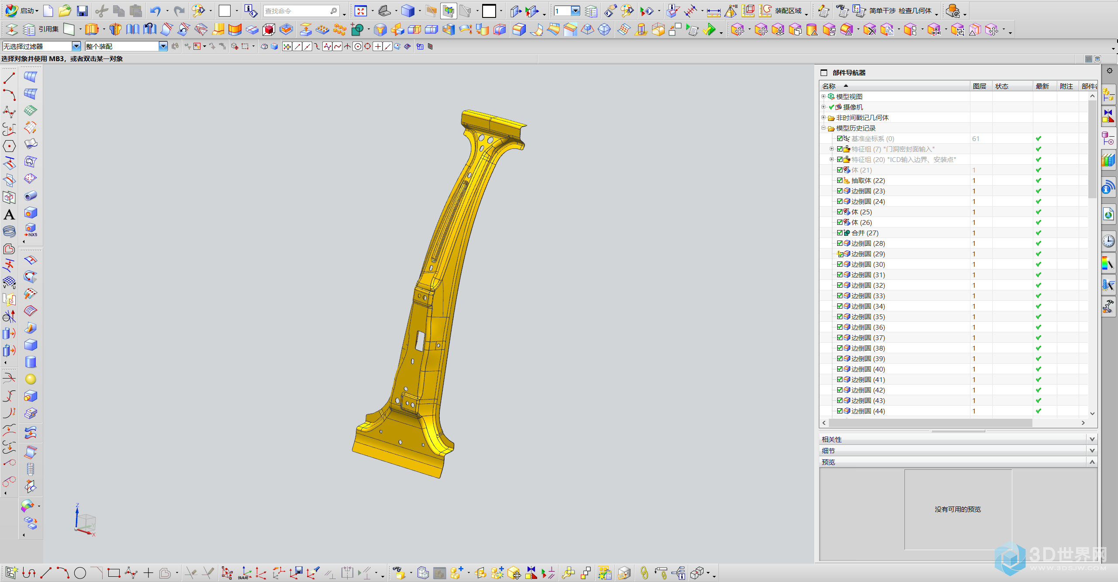Click the 引用集 toolbar item
The width and height of the screenshot is (1118, 582).
[x=48, y=29]
